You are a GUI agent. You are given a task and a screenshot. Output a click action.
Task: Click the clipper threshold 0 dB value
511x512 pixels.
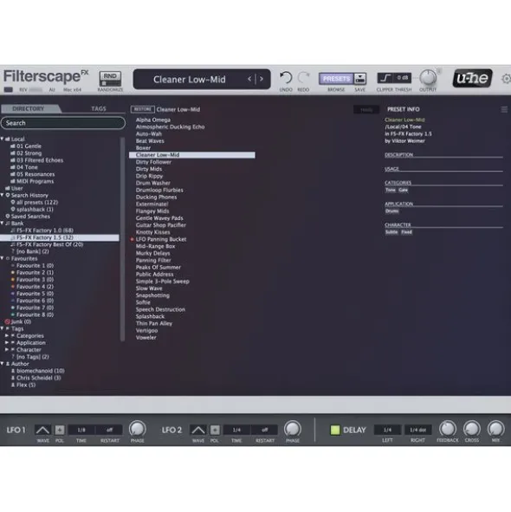402,78
